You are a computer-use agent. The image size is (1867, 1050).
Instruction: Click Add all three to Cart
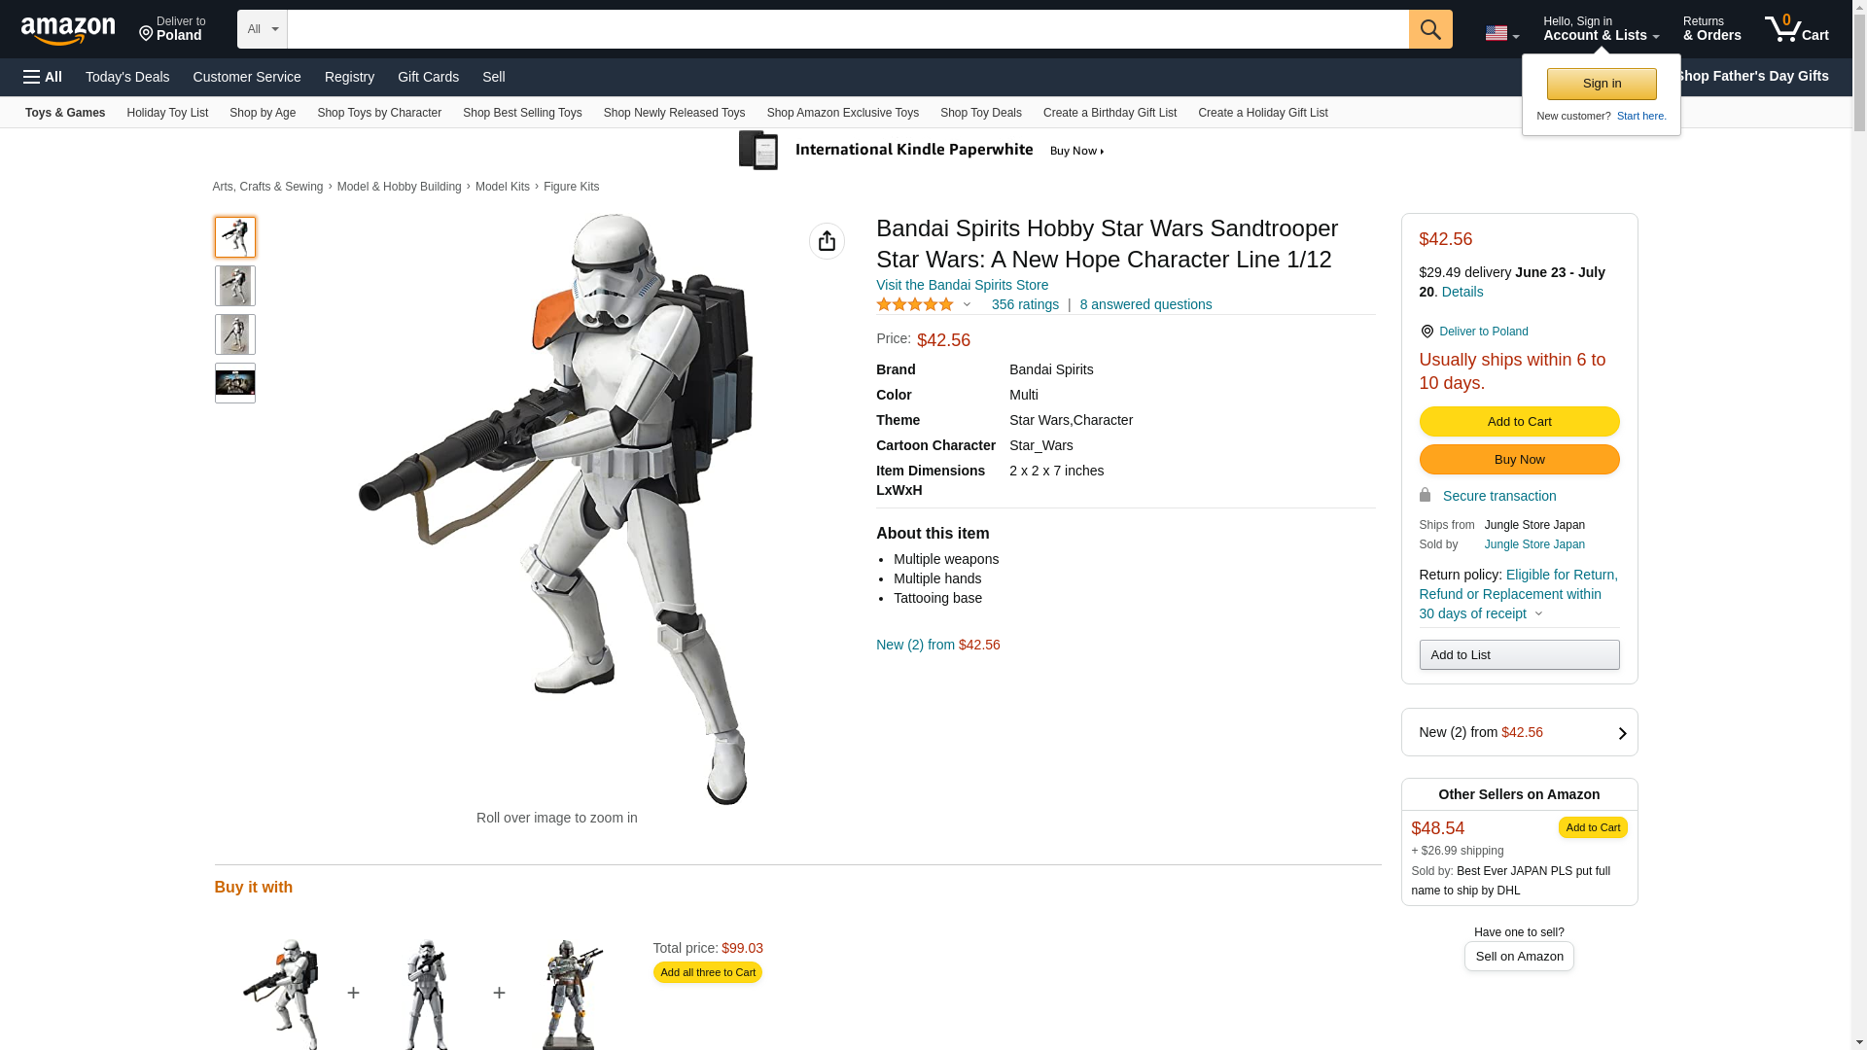tap(707, 972)
